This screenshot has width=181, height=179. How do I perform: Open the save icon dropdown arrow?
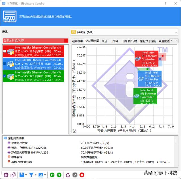[26, 175]
